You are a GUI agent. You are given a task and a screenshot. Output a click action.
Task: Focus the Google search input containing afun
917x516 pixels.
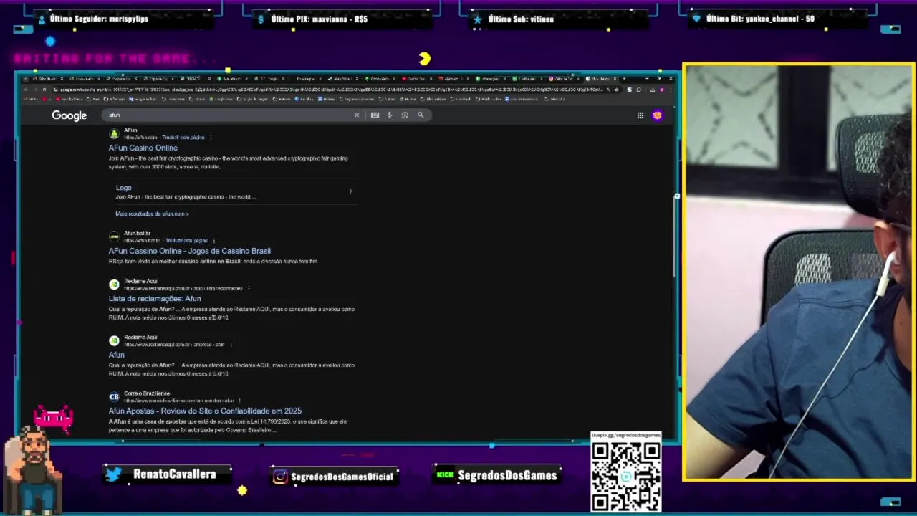click(x=229, y=115)
